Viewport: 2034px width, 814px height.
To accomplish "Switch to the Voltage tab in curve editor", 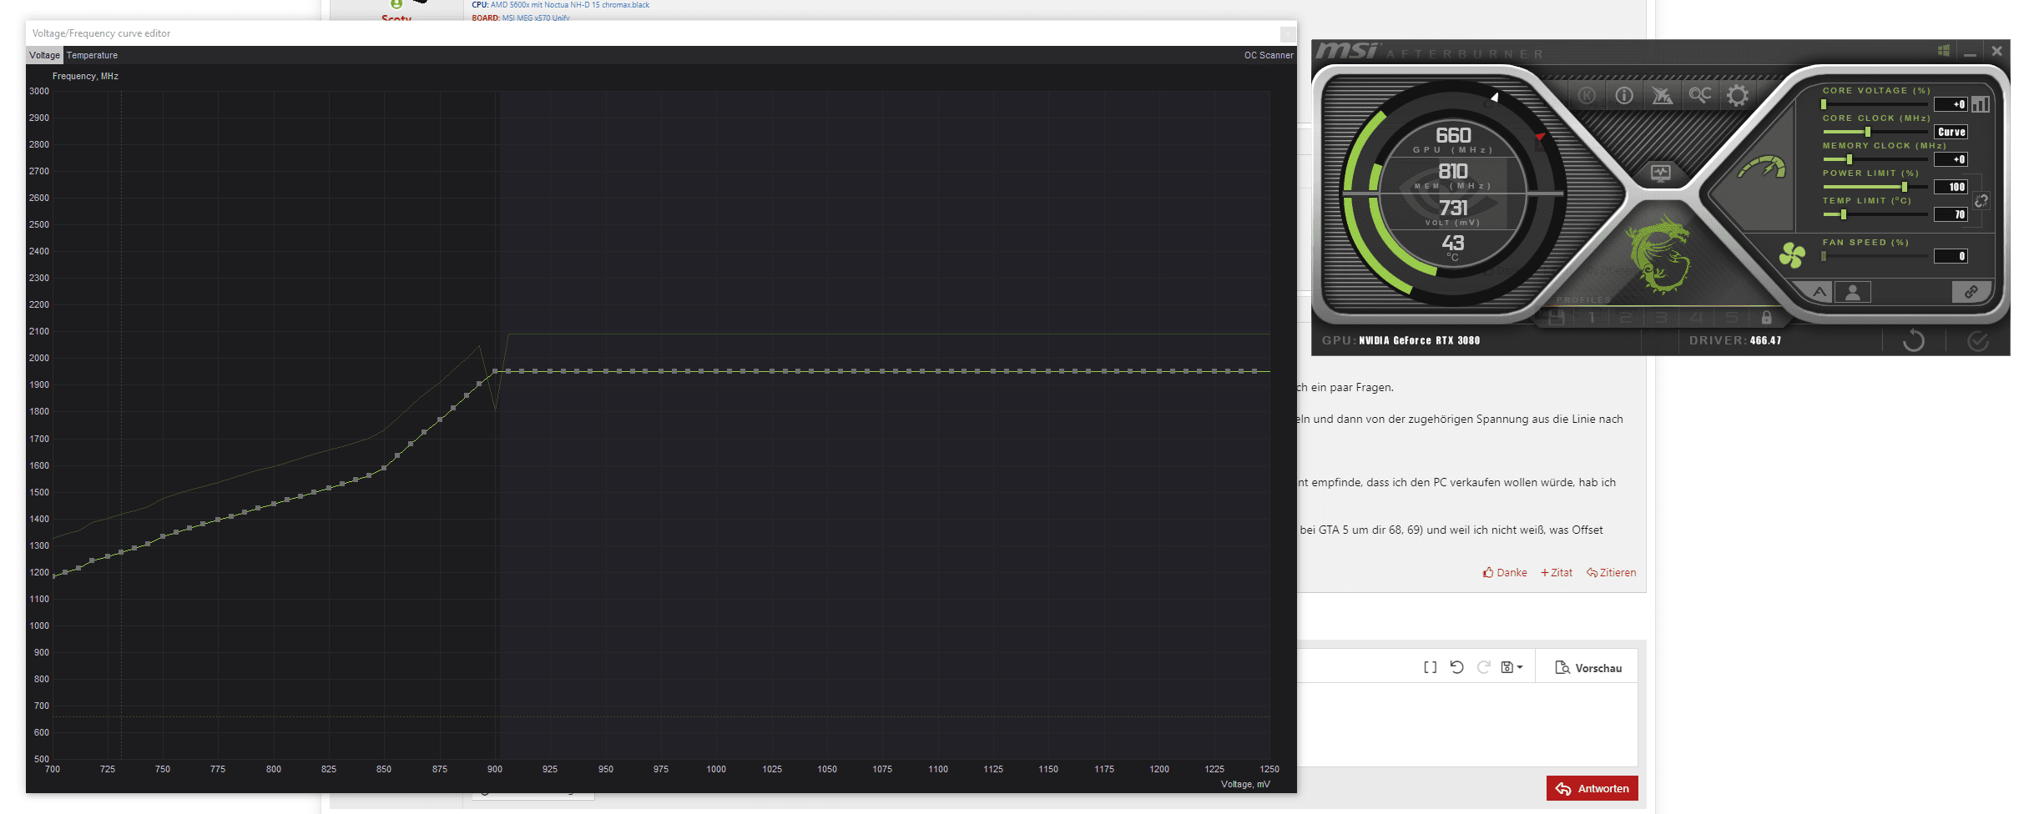I will tap(44, 55).
